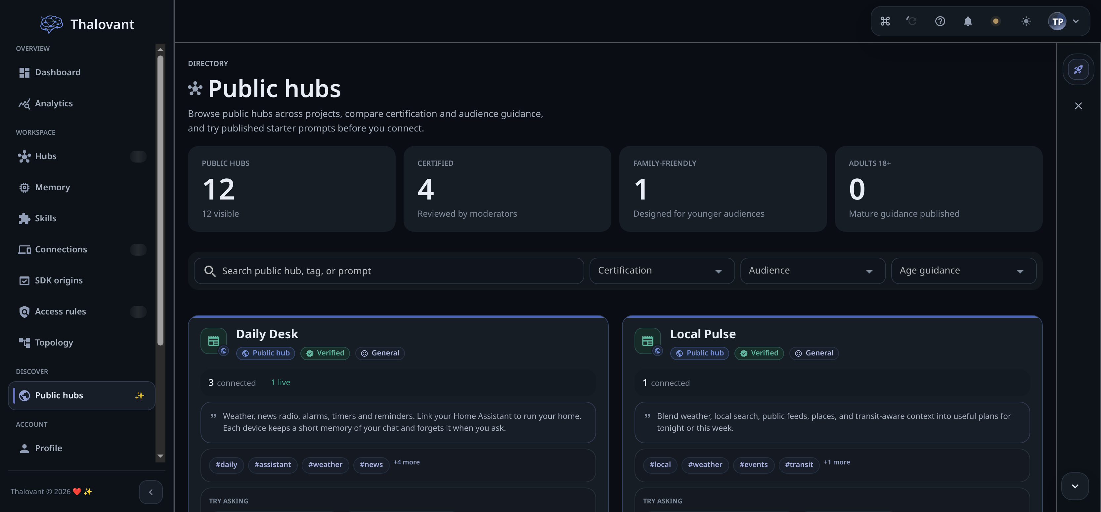Open the Certification filter dropdown
Screen dimensions: 1101x512
pos(662,271)
